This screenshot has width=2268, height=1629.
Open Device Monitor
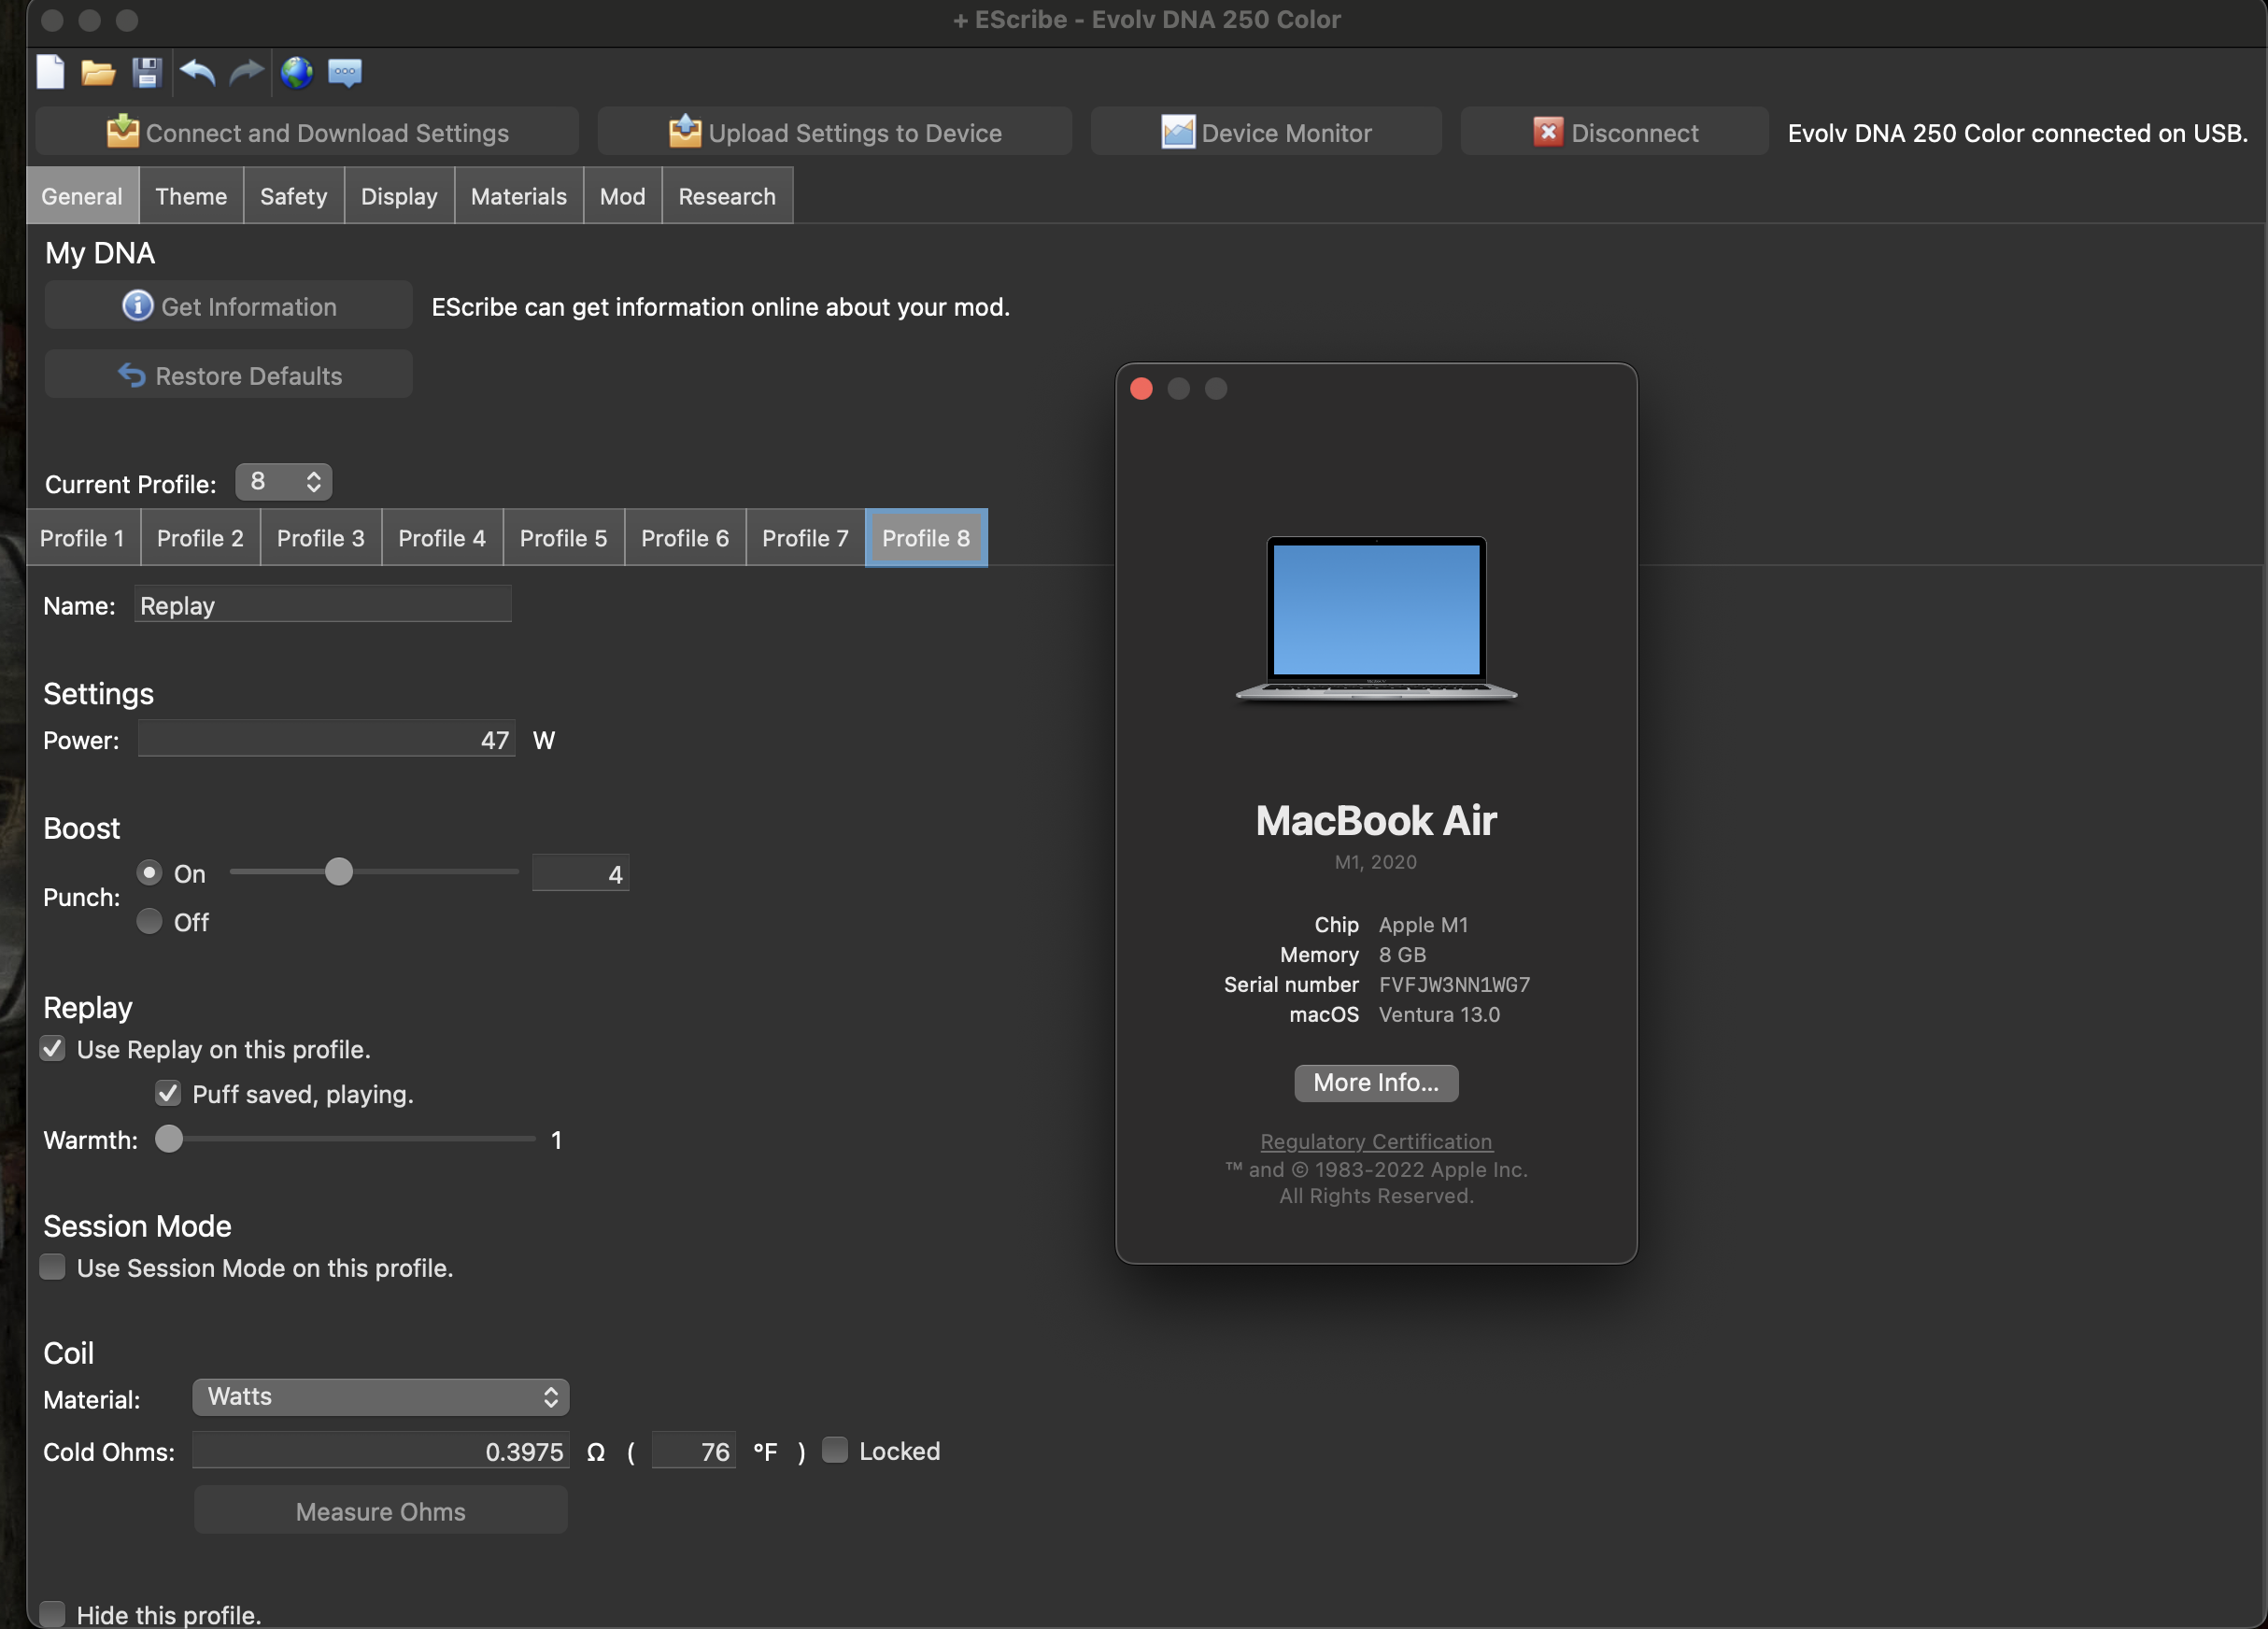[1266, 132]
